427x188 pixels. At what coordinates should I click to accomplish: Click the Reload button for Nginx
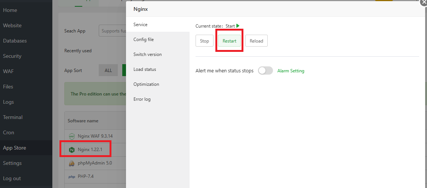256,41
